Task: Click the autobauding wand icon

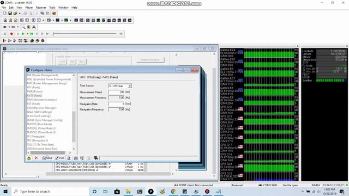Action: 23,27
